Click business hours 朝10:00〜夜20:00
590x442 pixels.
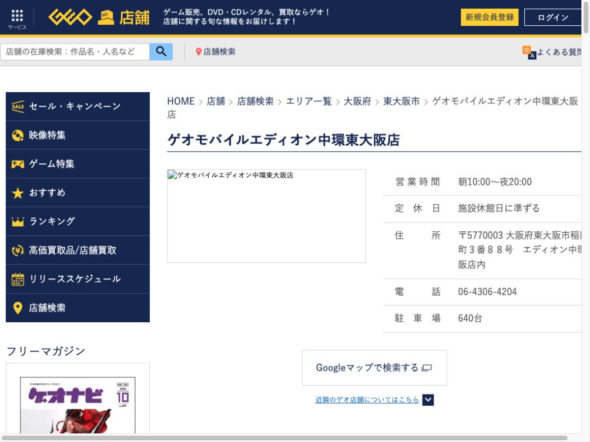(x=495, y=183)
